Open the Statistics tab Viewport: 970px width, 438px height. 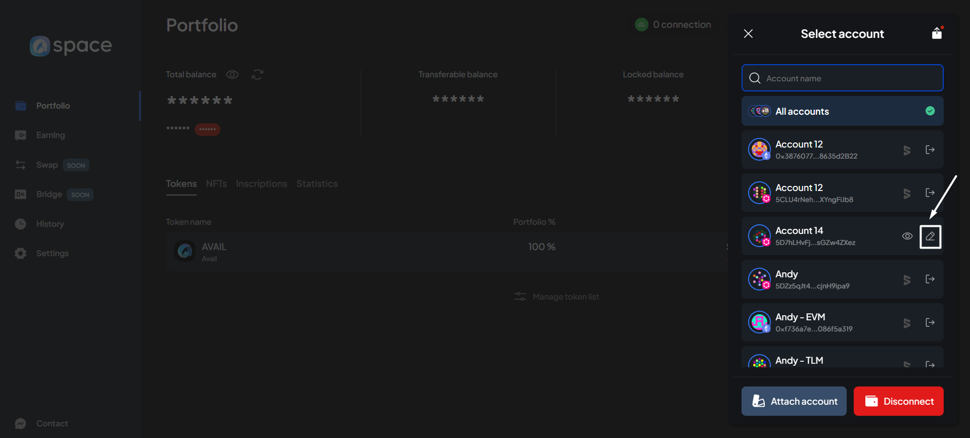pos(317,184)
